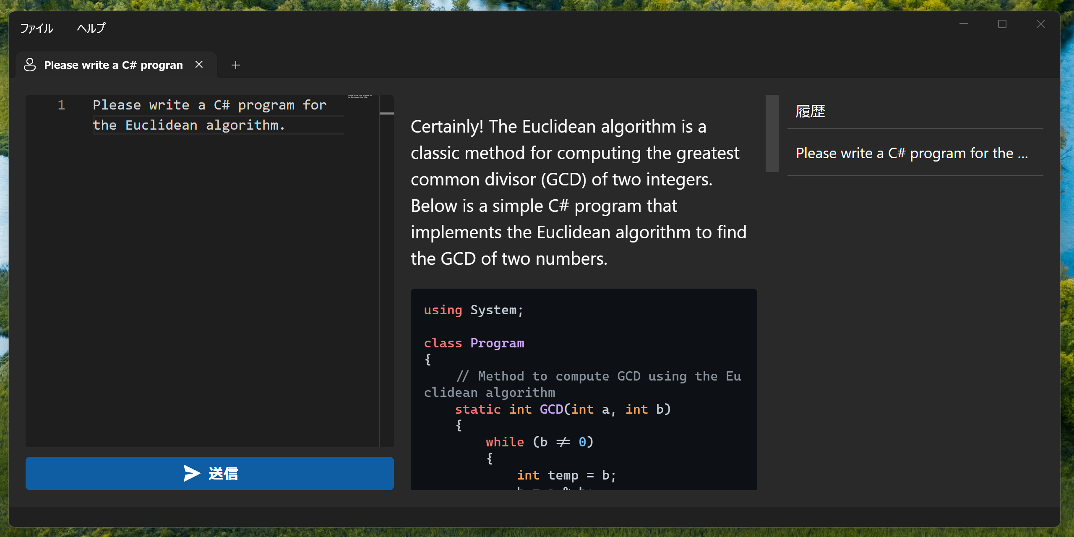
Task: Click the user avatar icon in tab
Action: pyautogui.click(x=30, y=65)
